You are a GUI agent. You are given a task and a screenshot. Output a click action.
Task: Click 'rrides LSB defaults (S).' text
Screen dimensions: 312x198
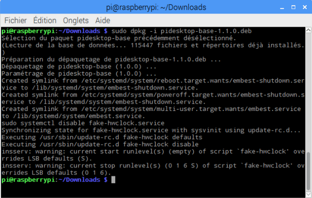click(x=47, y=159)
